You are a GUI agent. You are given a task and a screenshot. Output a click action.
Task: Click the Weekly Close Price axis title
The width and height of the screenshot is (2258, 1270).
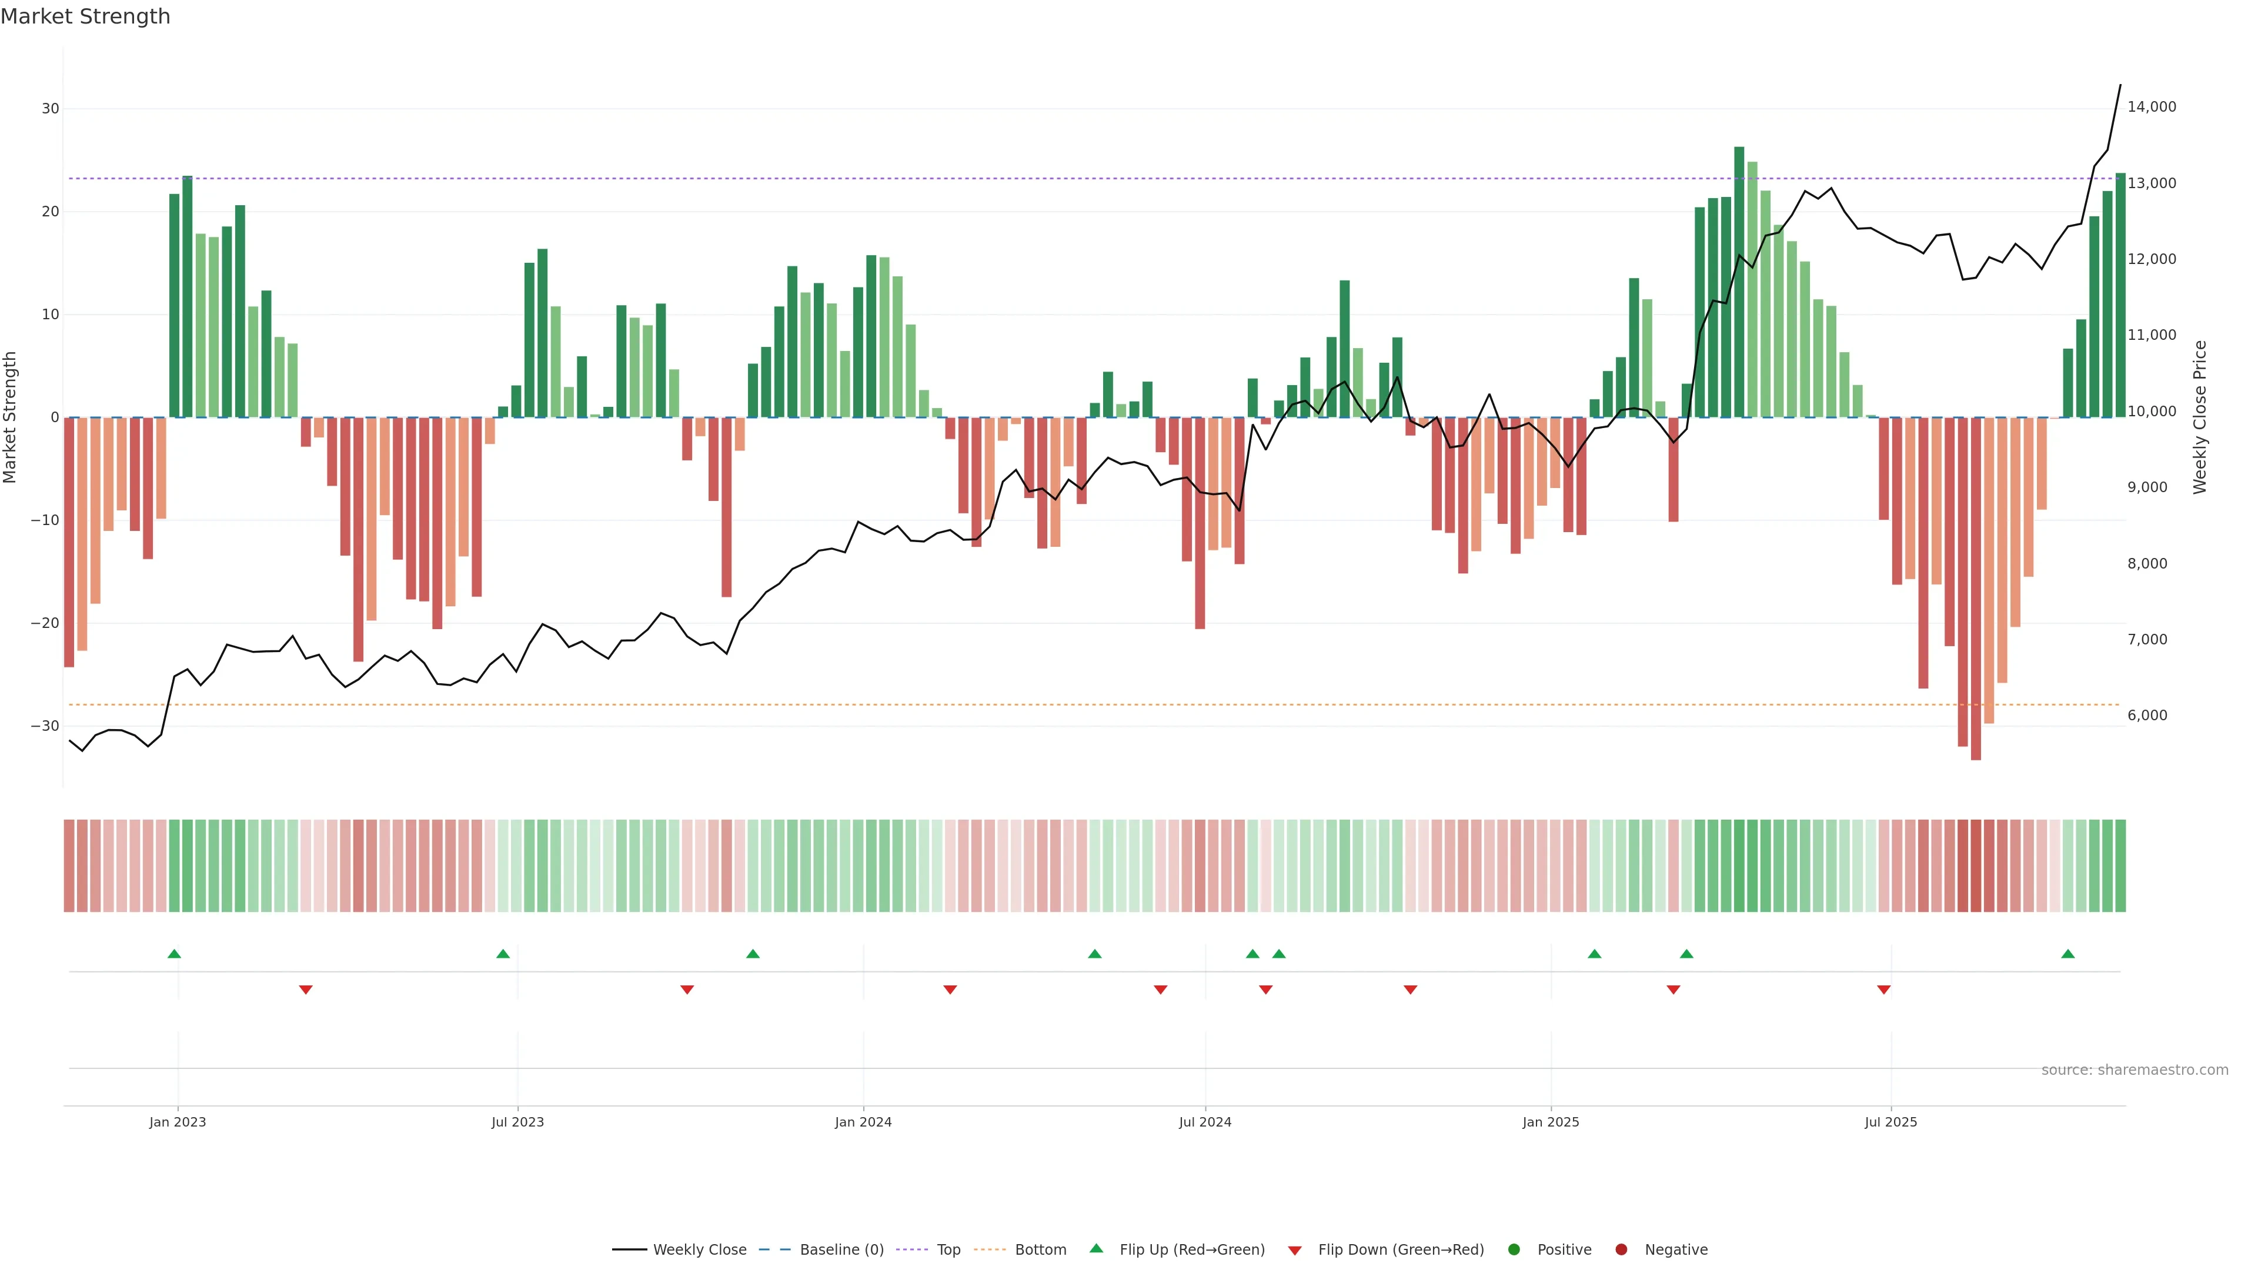[2200, 417]
